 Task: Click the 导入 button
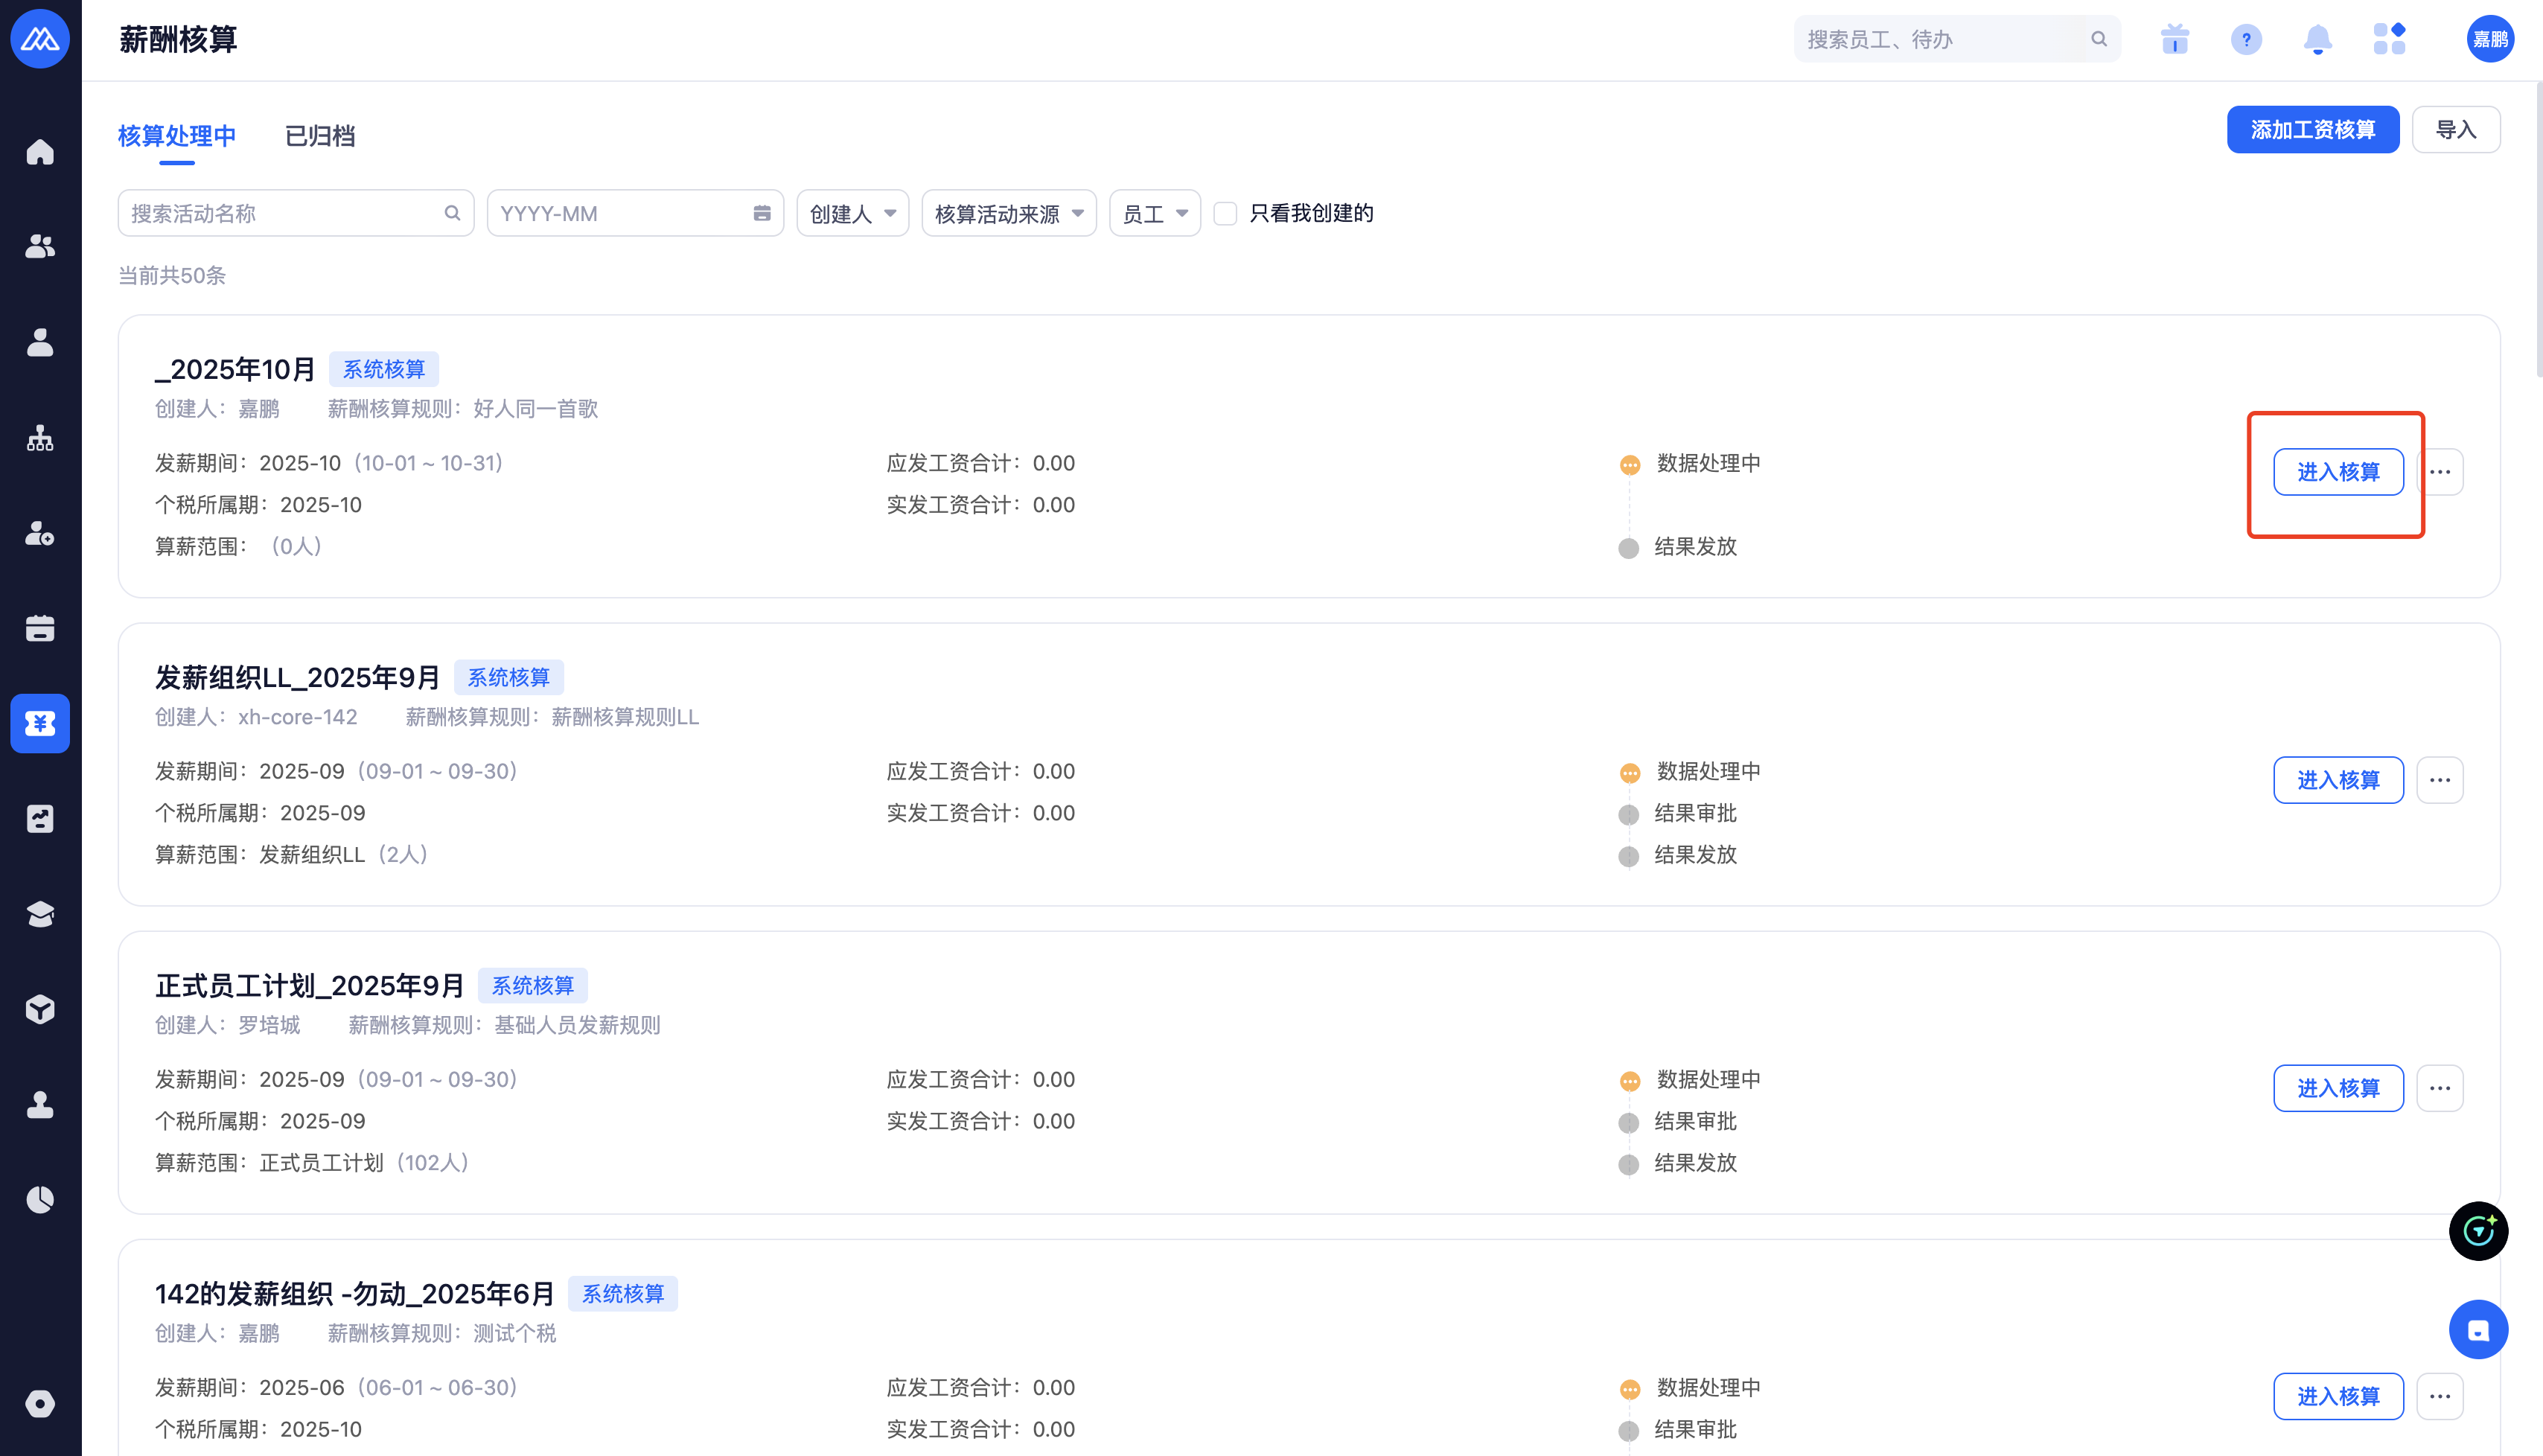[x=2455, y=130]
